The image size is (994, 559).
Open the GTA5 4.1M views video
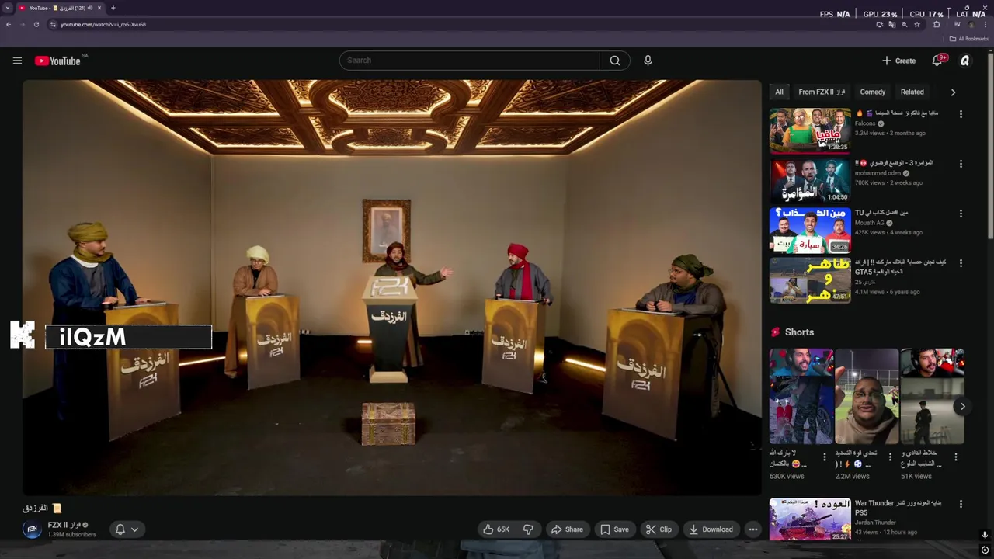[810, 279]
